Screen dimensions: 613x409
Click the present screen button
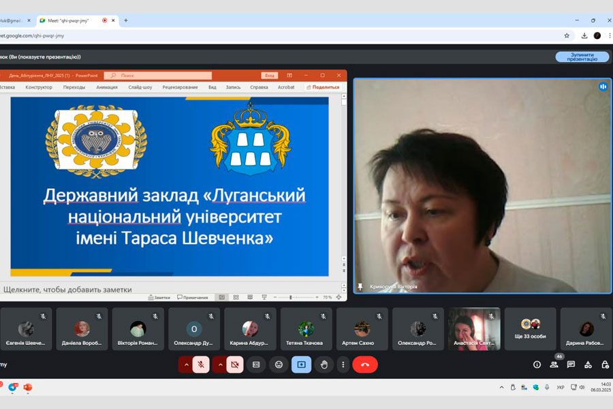click(x=302, y=365)
